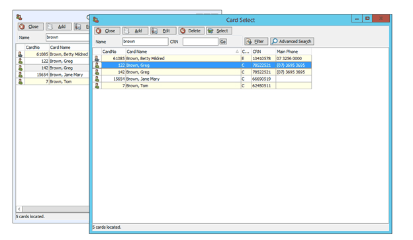Screen dimensions: 413x240
Task: Click person icon for card 142 in front window
Action: click(x=97, y=72)
